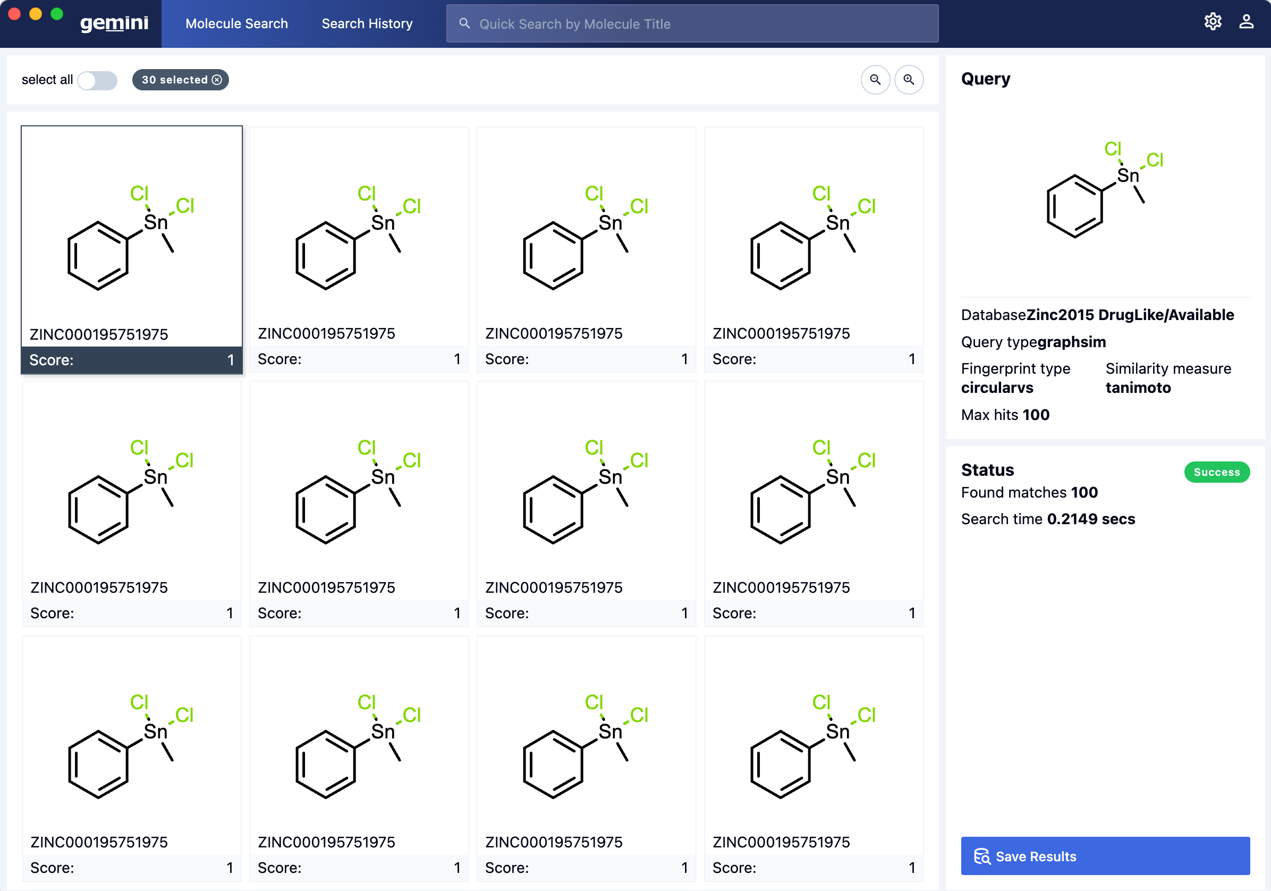
Task: Click the database icon on Save Results
Action: coord(983,856)
